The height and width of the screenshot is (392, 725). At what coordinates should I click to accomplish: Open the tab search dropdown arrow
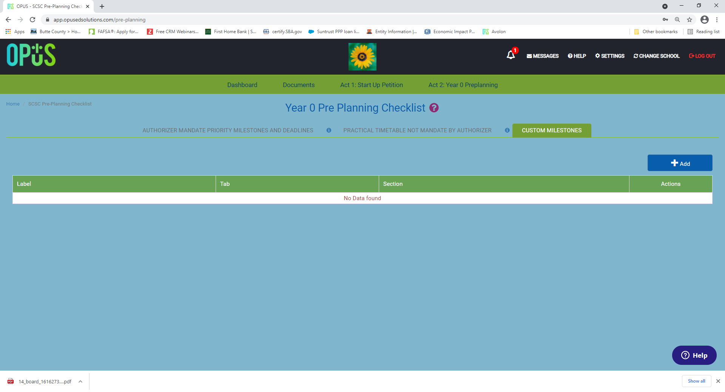pos(665,6)
